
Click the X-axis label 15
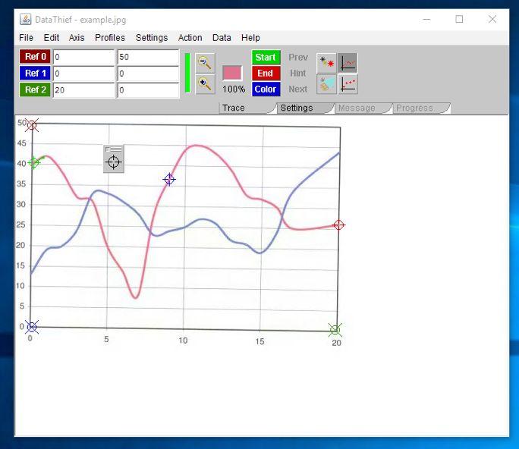pos(259,341)
